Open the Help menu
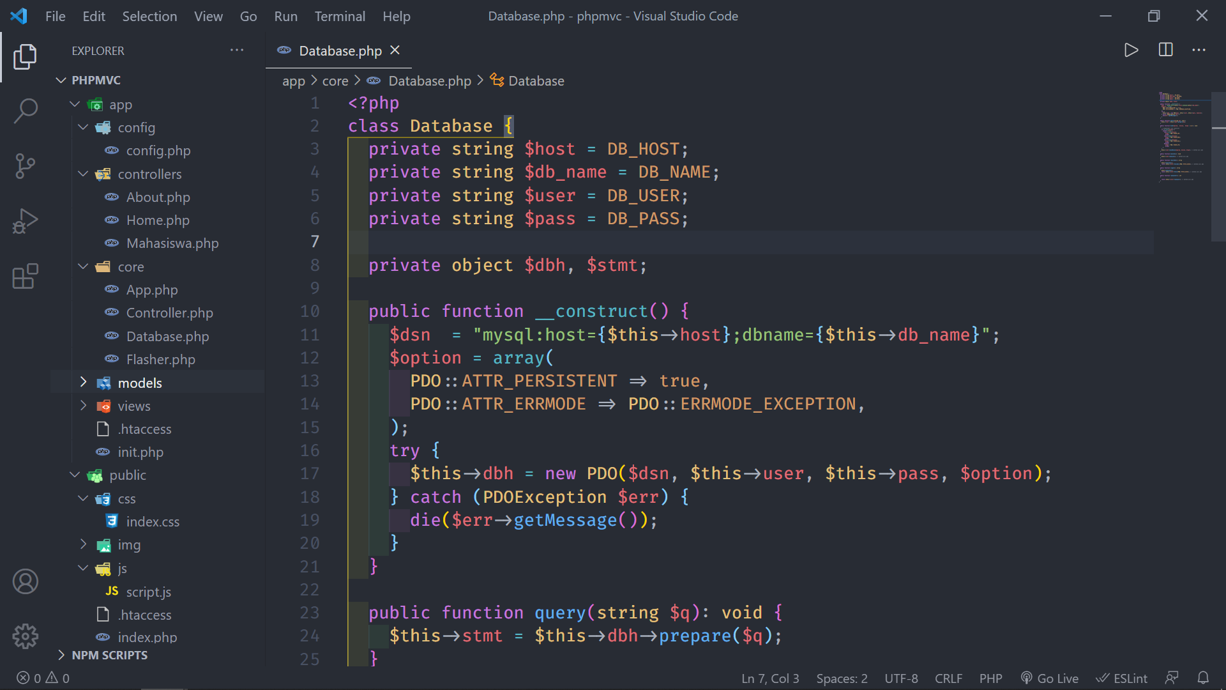The height and width of the screenshot is (690, 1226). pyautogui.click(x=397, y=16)
